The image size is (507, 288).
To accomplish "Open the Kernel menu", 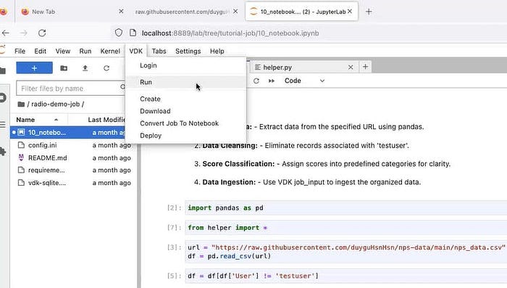I will point(110,52).
